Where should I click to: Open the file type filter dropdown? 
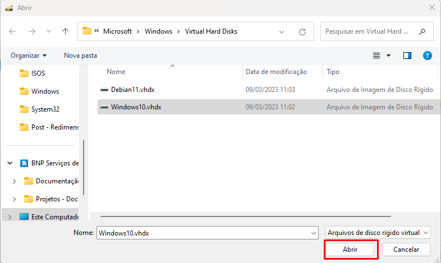click(378, 232)
